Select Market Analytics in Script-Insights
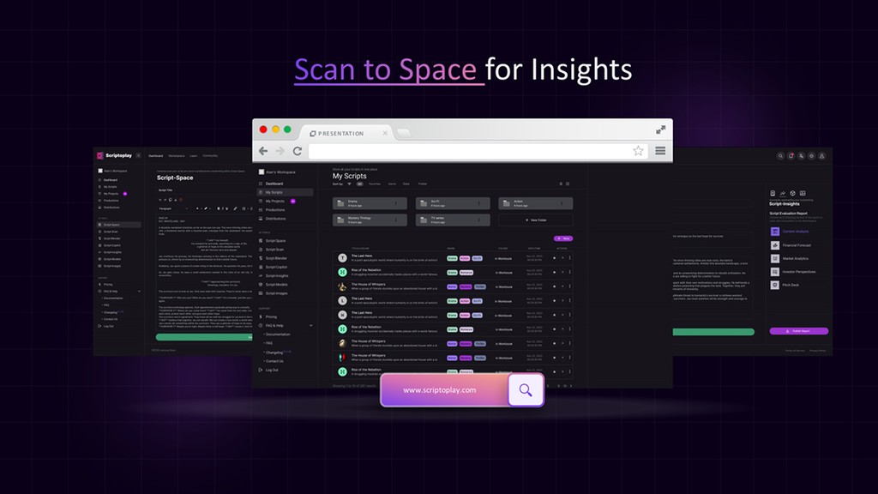Viewport: 878px width, 494px height. [790, 259]
